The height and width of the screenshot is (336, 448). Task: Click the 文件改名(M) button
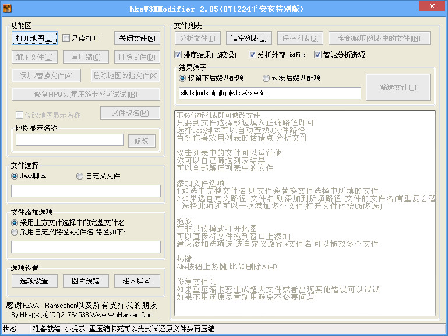130,113
